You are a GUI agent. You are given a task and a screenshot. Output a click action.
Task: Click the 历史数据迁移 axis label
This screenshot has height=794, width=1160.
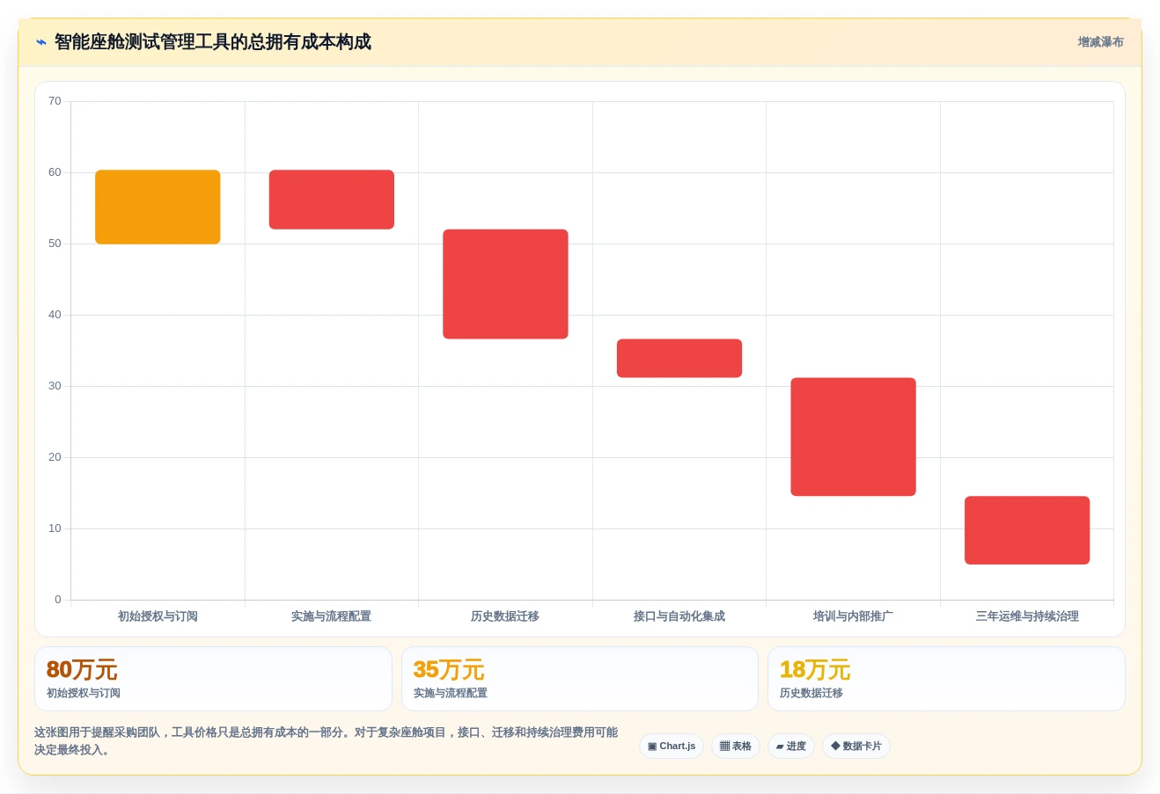coord(505,616)
